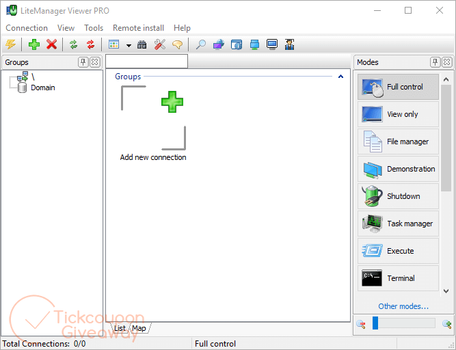Click the lightning bolt quick connect icon
Image resolution: width=456 pixels, height=350 pixels.
(x=11, y=44)
